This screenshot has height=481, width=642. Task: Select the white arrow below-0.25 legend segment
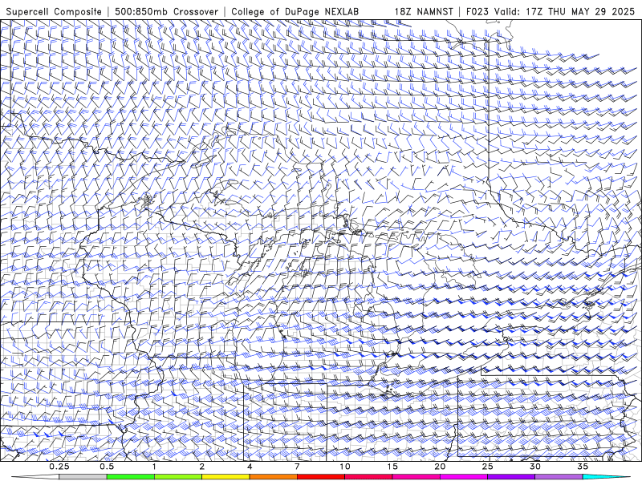[35, 477]
